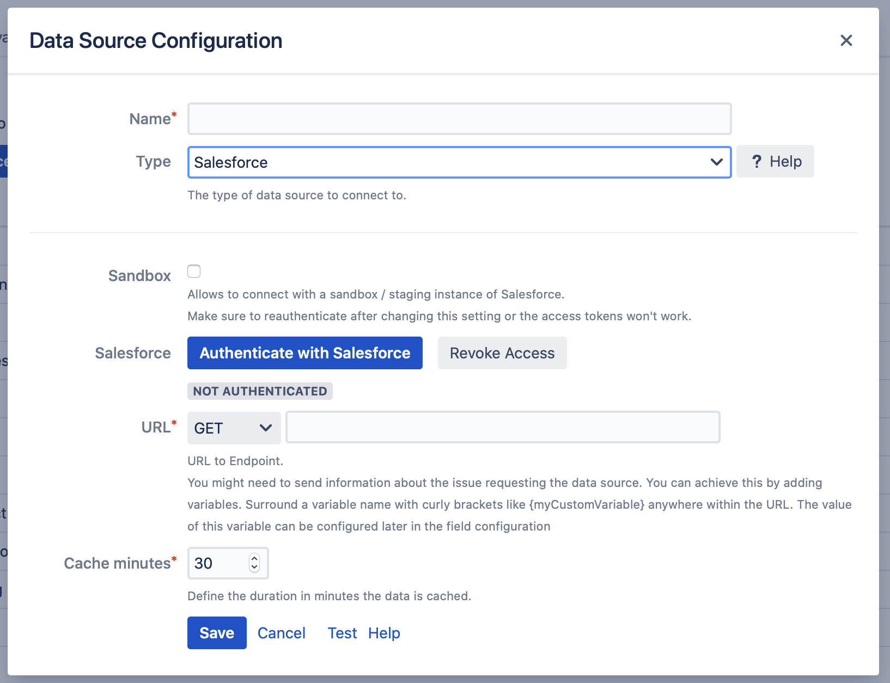Close the Data Source Configuration dialog
The image size is (890, 683).
coord(846,40)
